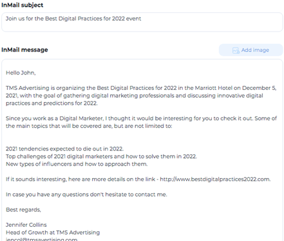Click the Add image button label
The width and height of the screenshot is (284, 241).
(x=255, y=50)
